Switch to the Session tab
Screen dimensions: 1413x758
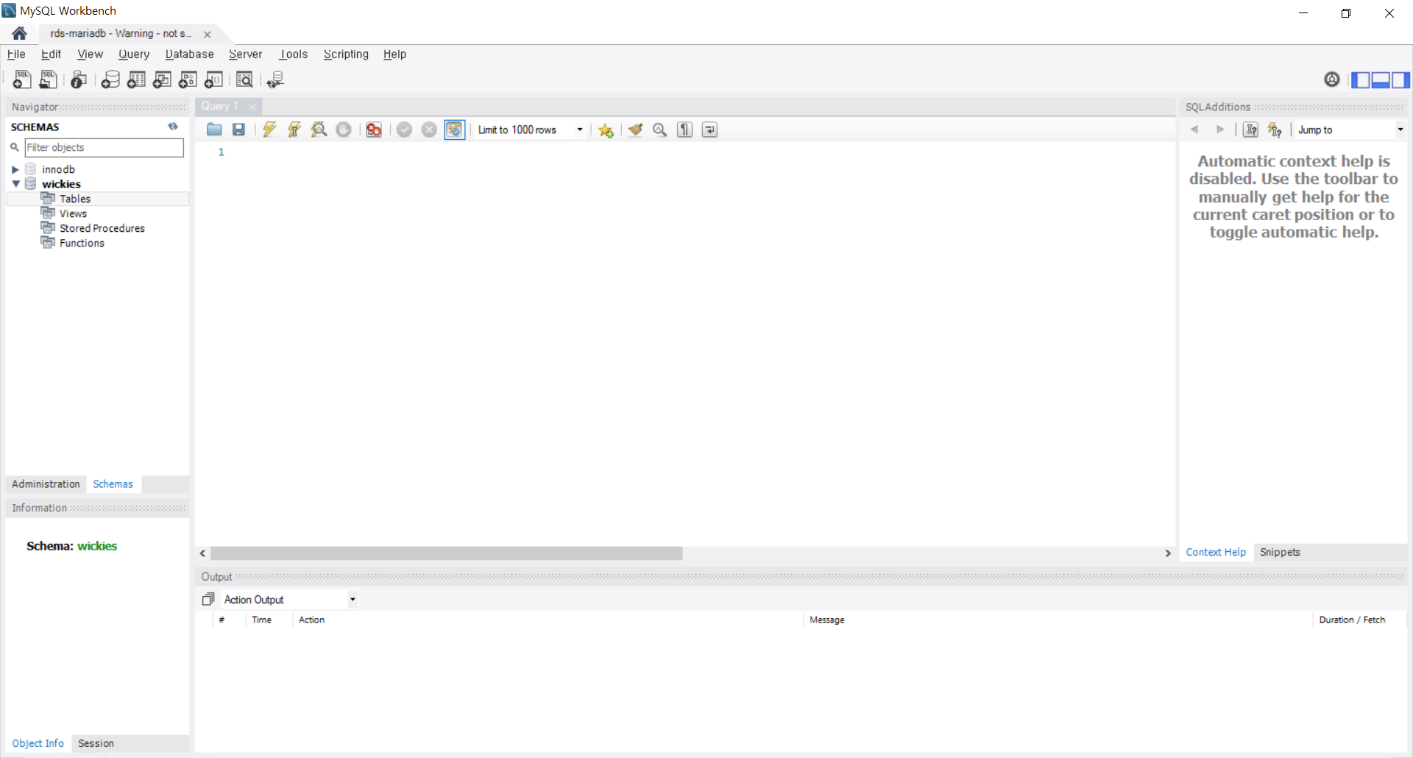pyautogui.click(x=96, y=743)
